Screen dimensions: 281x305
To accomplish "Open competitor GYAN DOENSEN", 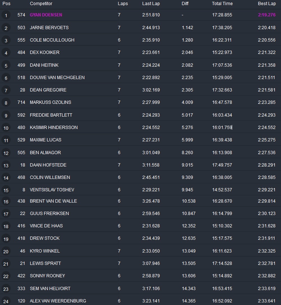I will (46, 15).
